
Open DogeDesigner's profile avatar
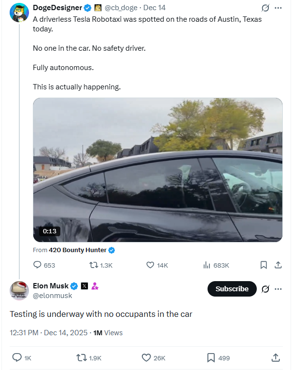pos(19,13)
